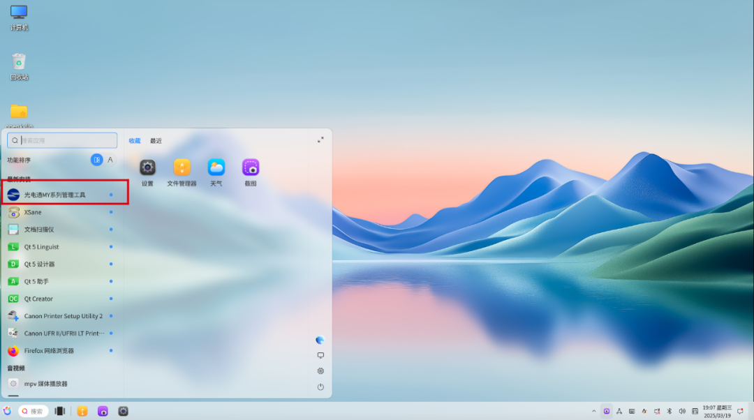The height and width of the screenshot is (420, 754).
Task: Open Bluetooth tray icon
Action: pos(670,412)
